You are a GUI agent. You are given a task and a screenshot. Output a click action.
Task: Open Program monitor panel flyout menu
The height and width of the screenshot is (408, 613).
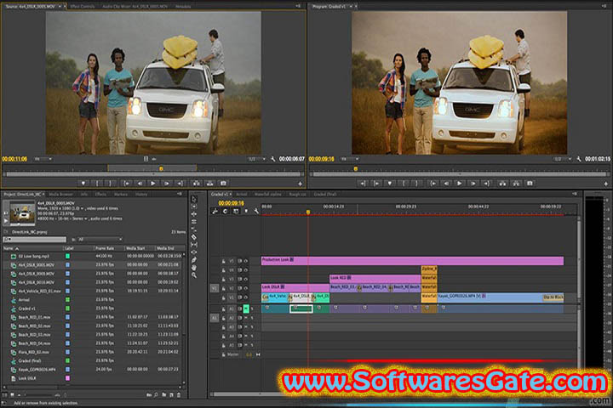pyautogui.click(x=604, y=6)
